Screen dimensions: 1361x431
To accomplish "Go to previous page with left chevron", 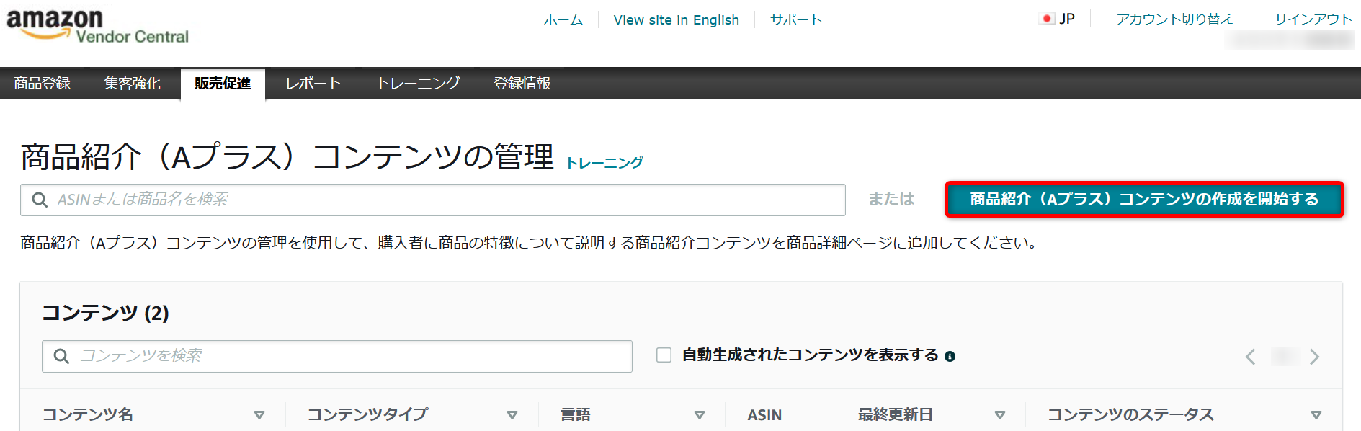I will [x=1251, y=357].
